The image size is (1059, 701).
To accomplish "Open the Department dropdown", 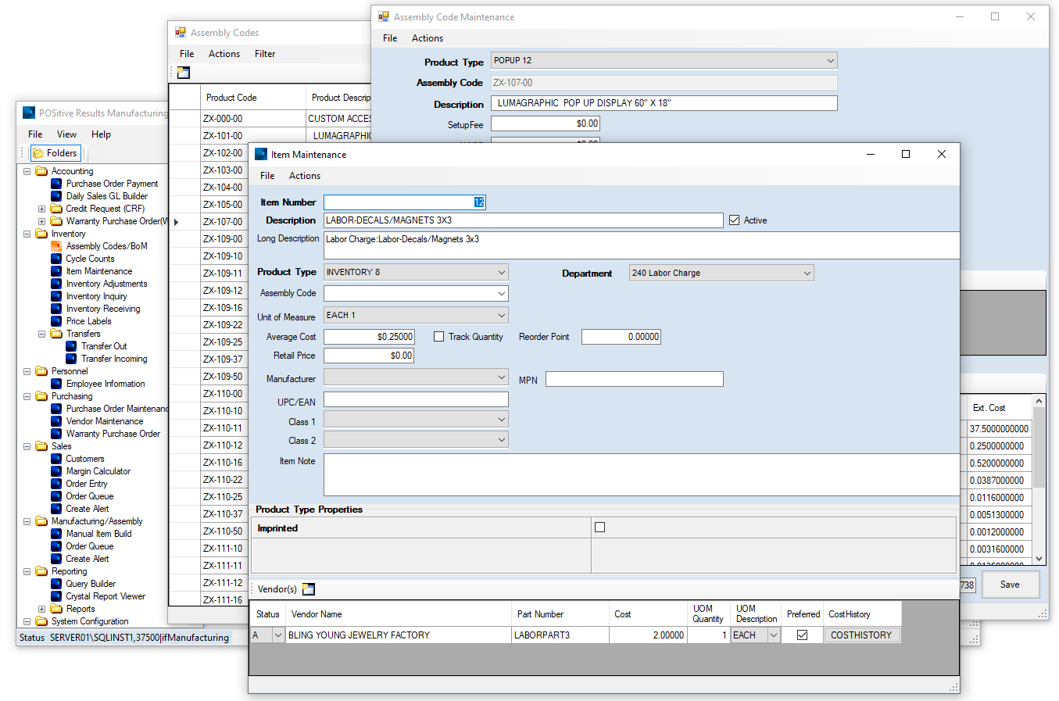I will coord(807,273).
